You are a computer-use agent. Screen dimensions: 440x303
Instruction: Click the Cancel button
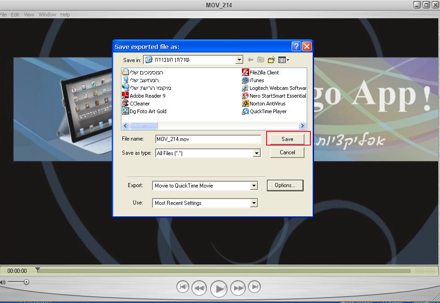coord(287,152)
